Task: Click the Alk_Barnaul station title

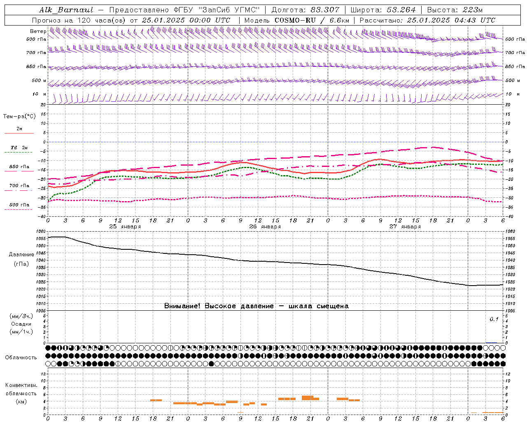Action: (x=66, y=10)
